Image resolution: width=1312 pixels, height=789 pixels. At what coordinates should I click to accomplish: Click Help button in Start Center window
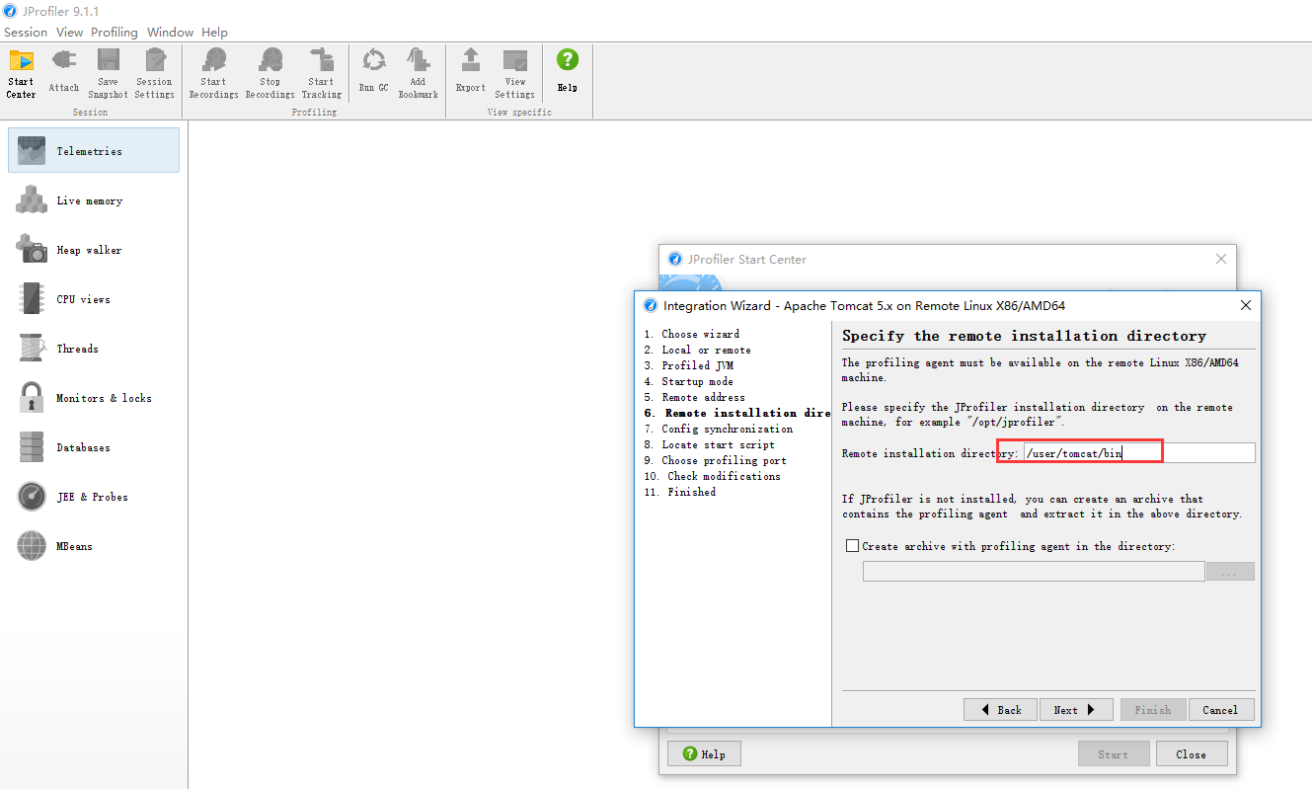[x=704, y=753]
